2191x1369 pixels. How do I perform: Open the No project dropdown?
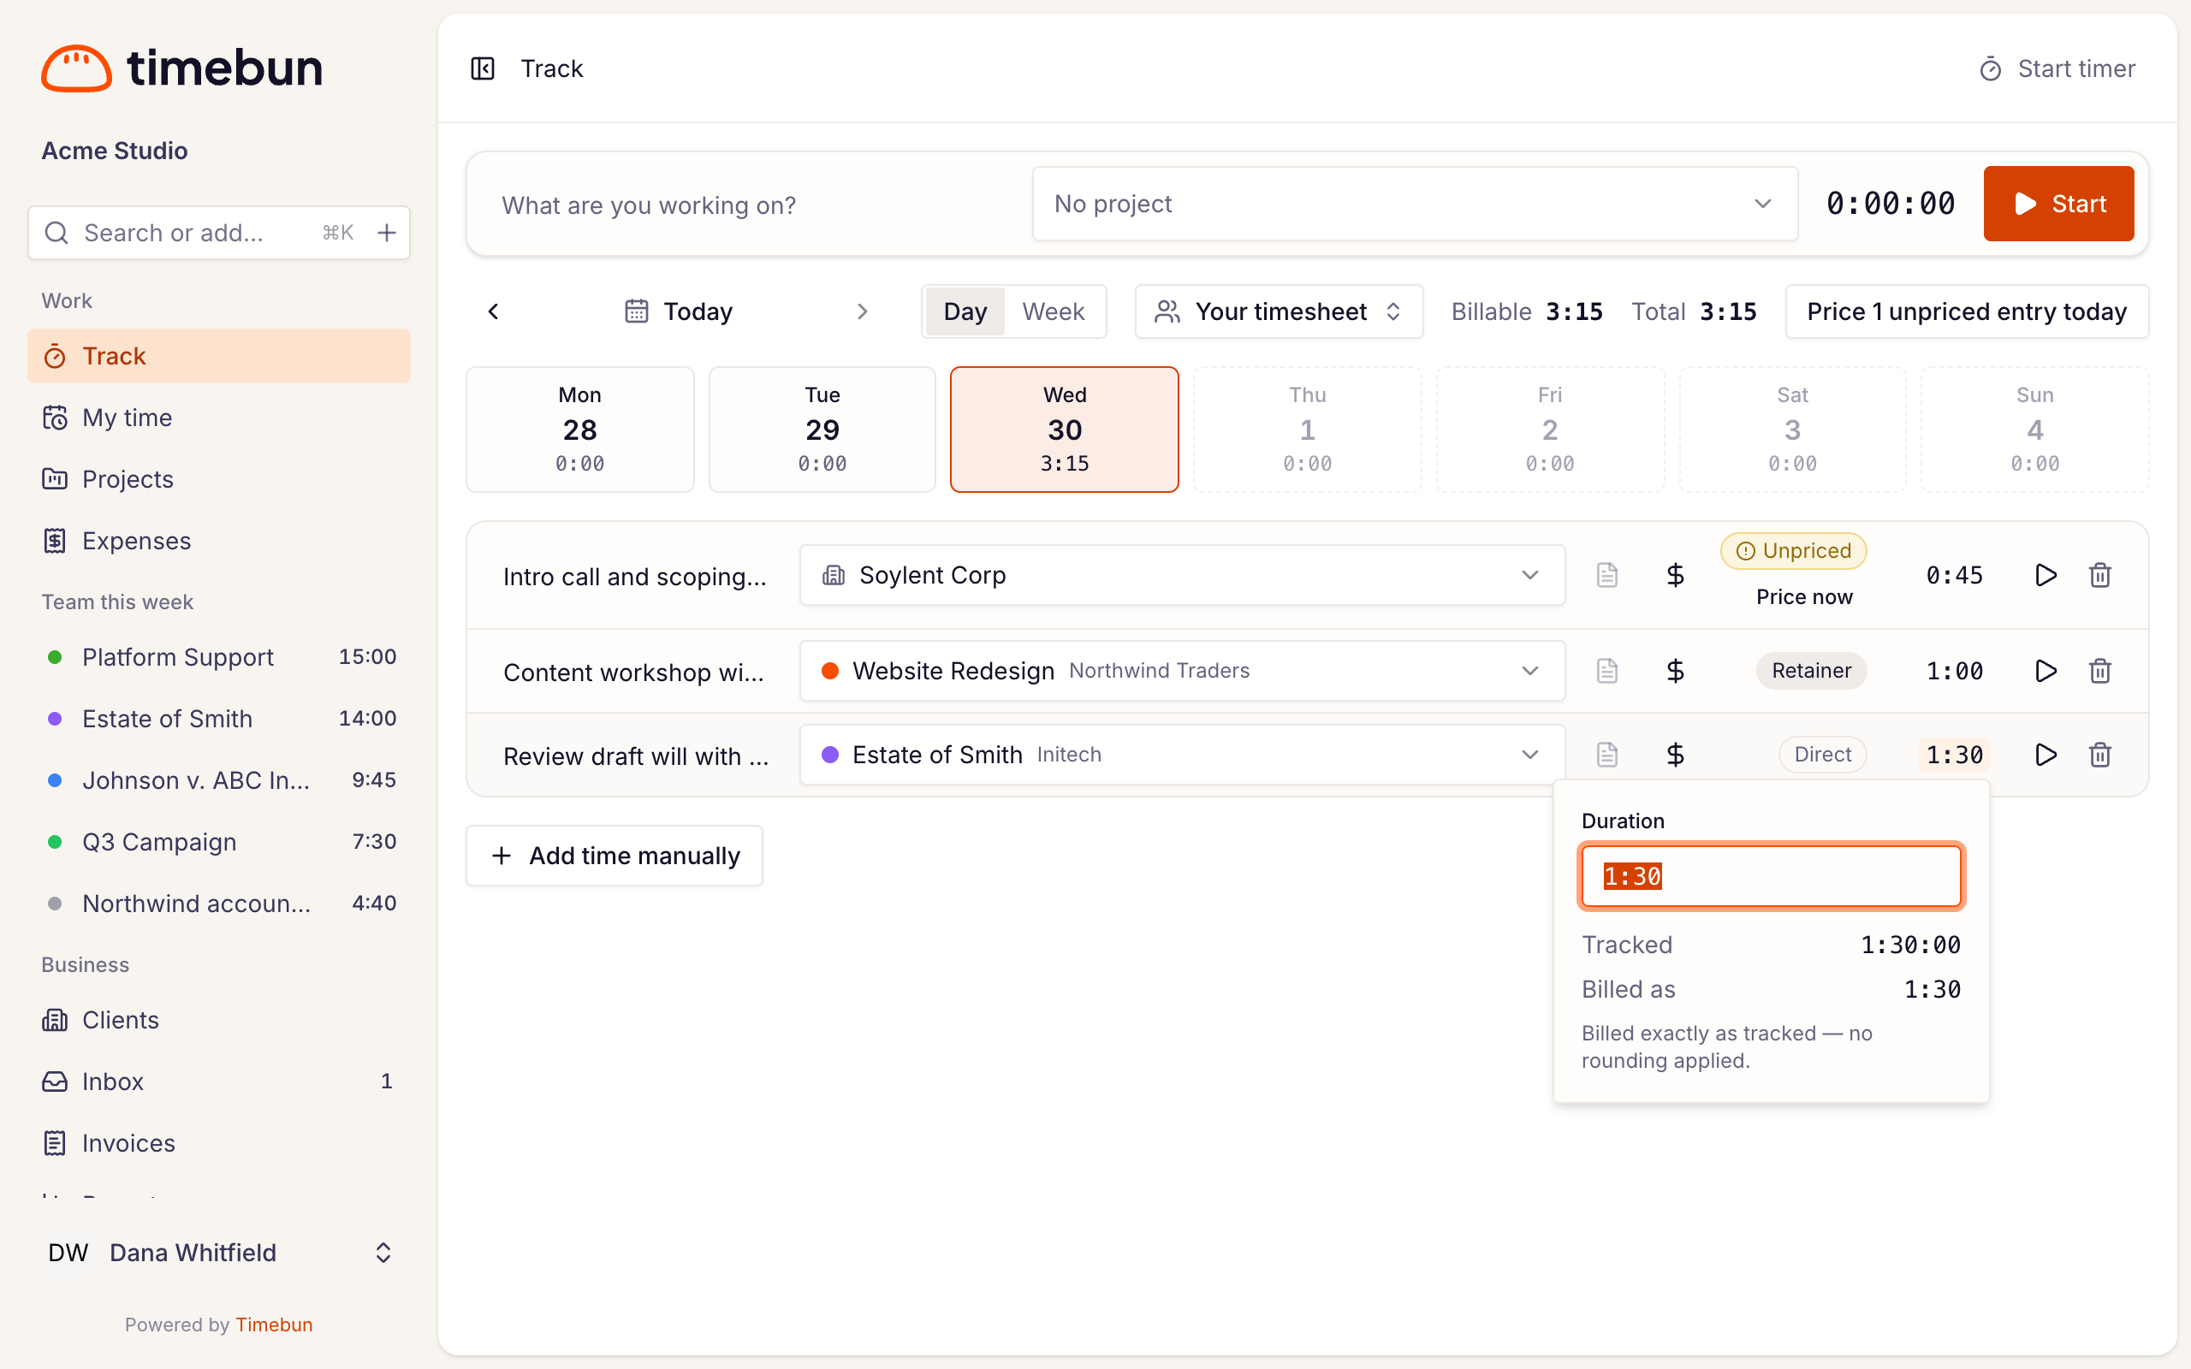[x=1414, y=204]
